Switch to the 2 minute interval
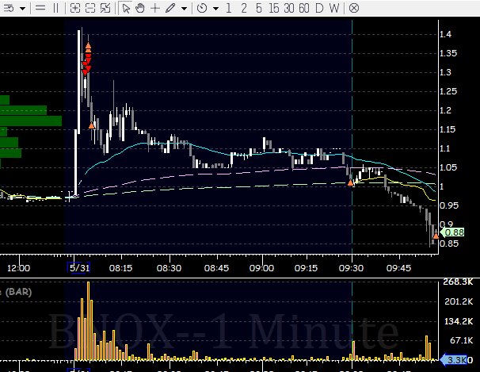Viewport: 480px width, 372px height. coord(244,8)
